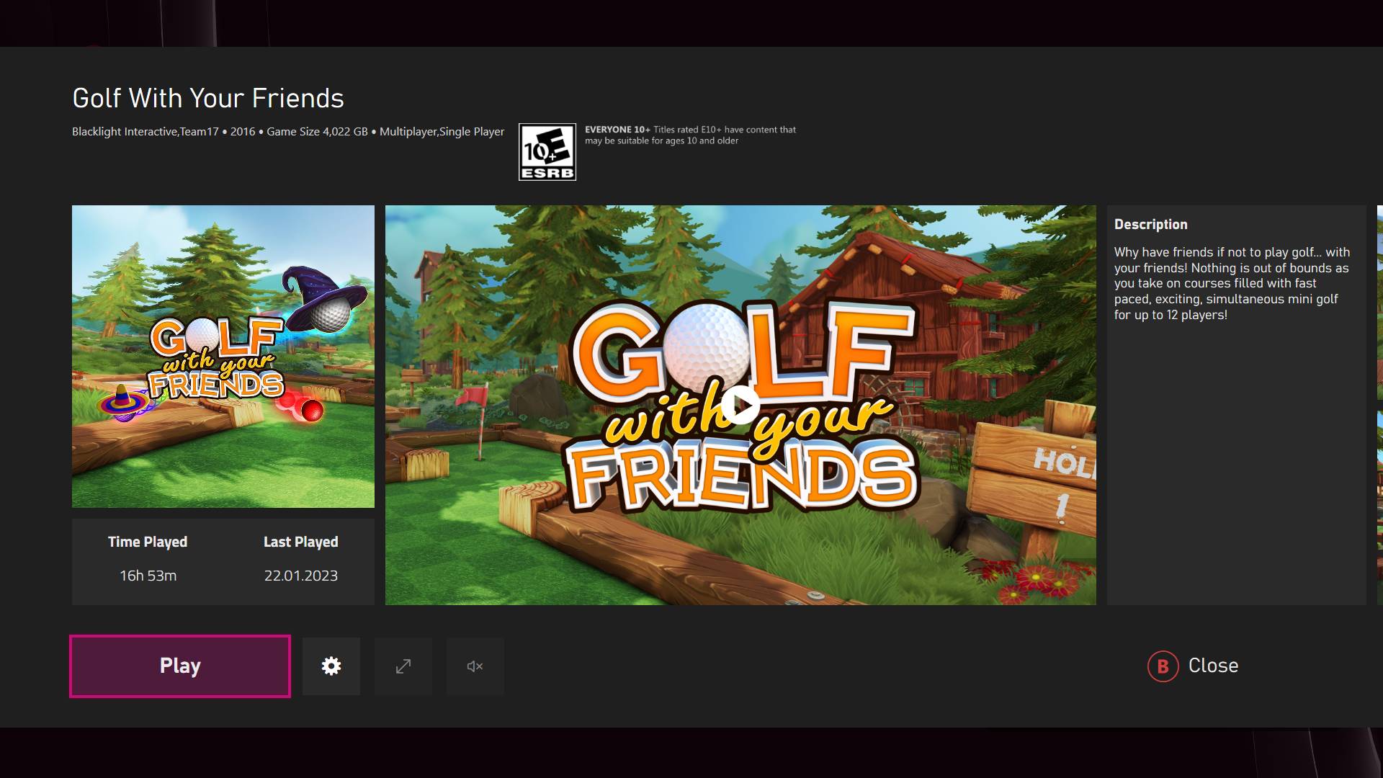Toggle the muted speaker icon
This screenshot has width=1383, height=778.
click(x=475, y=666)
